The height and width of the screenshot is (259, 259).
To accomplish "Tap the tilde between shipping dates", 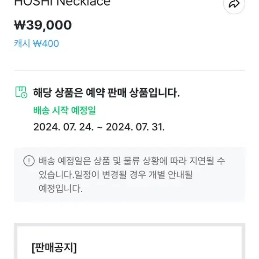I will coord(100,127).
